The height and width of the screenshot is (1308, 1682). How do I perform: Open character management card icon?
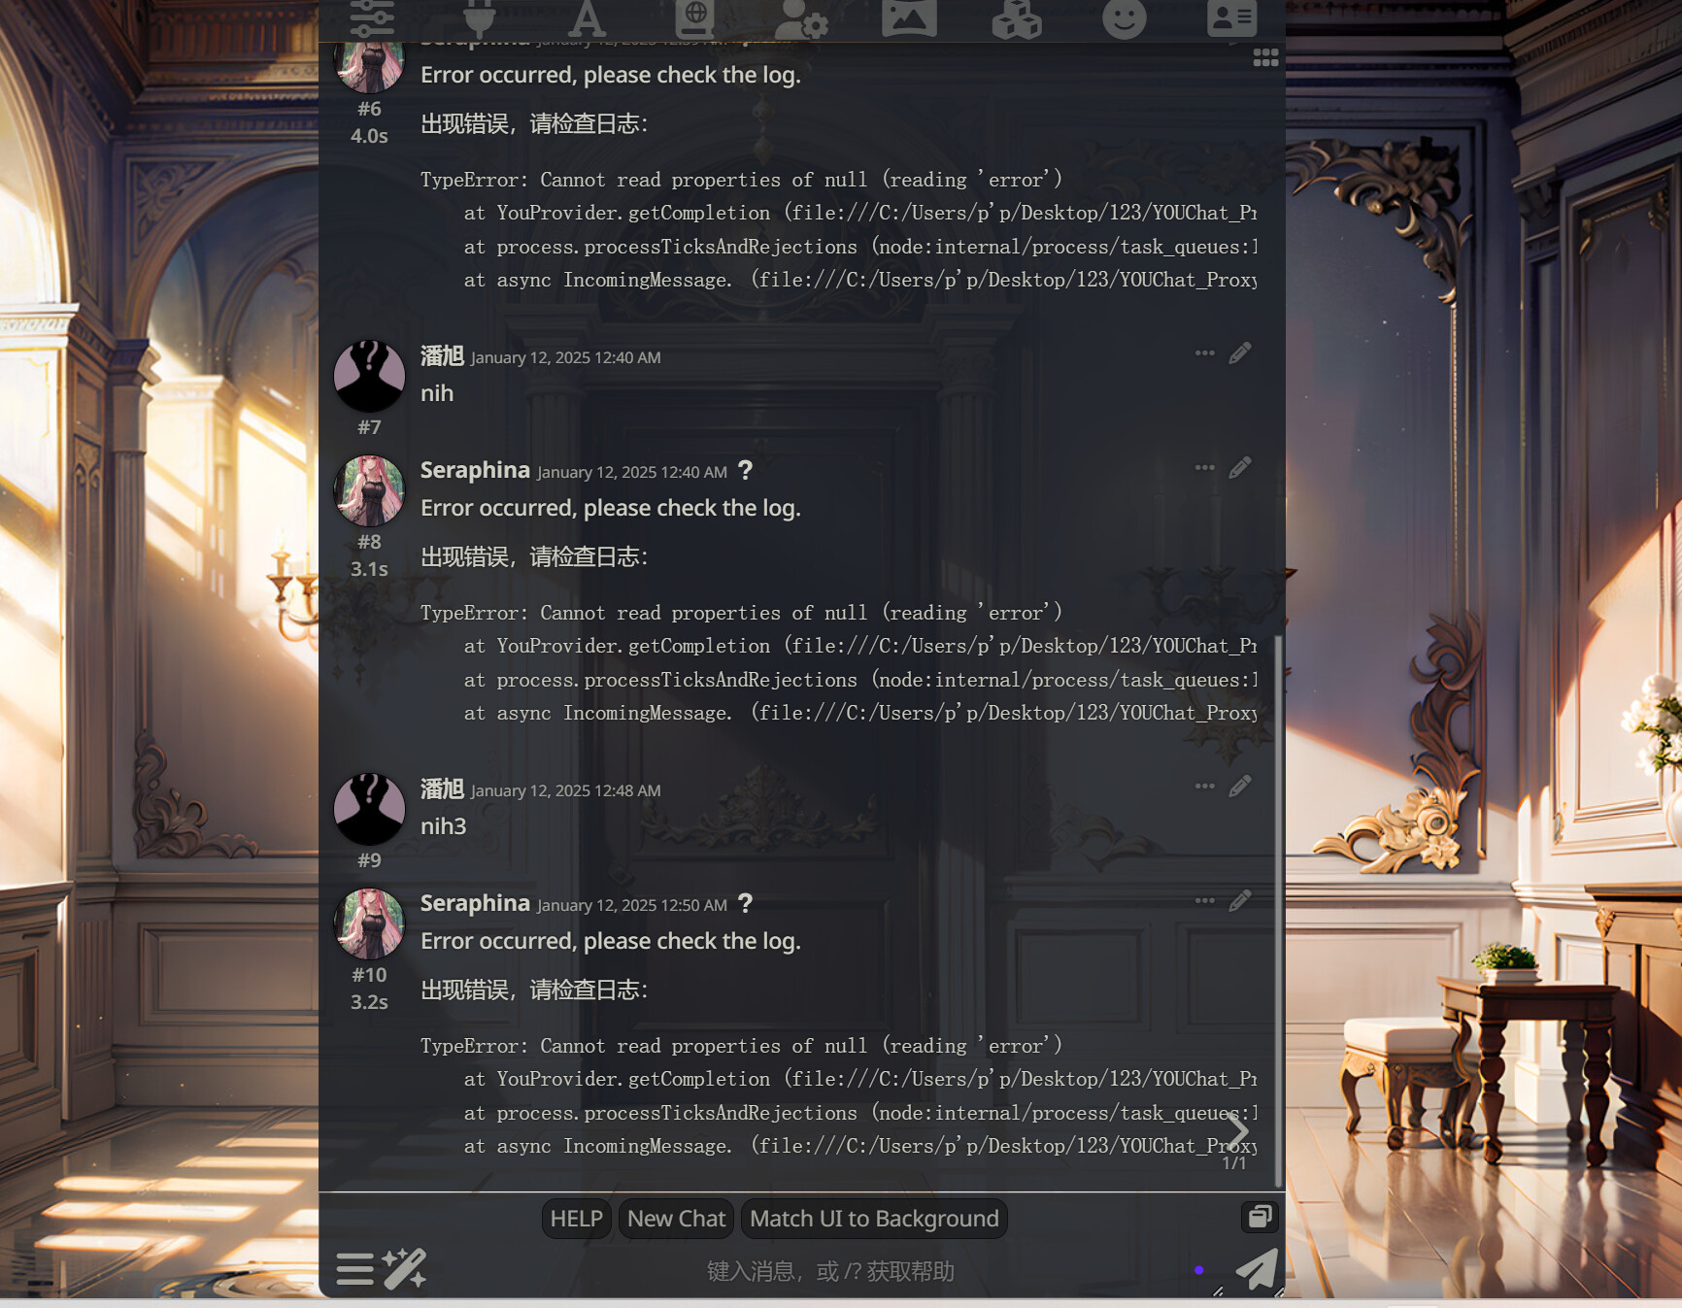click(x=1231, y=17)
